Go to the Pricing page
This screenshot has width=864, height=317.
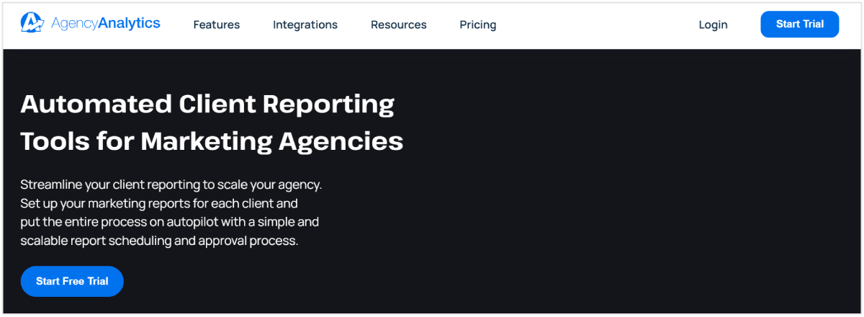click(x=478, y=24)
